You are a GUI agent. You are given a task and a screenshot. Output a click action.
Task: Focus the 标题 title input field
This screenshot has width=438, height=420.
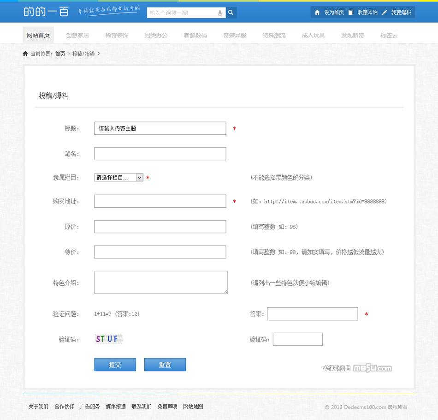point(160,128)
